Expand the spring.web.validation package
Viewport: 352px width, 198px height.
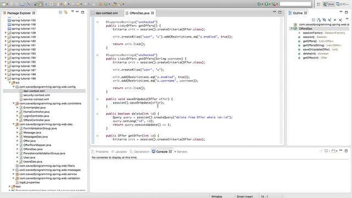click(x=13, y=178)
